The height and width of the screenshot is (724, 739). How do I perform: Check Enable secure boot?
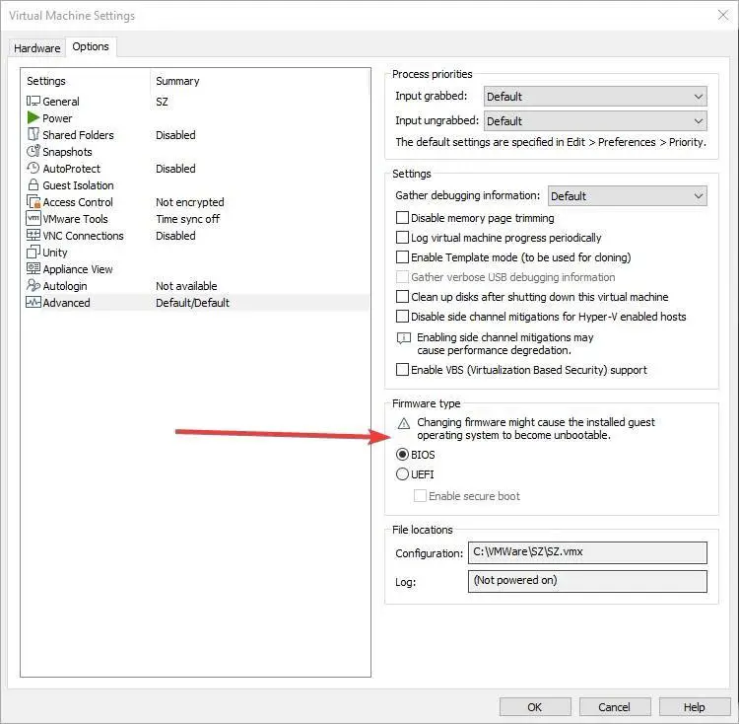420,496
